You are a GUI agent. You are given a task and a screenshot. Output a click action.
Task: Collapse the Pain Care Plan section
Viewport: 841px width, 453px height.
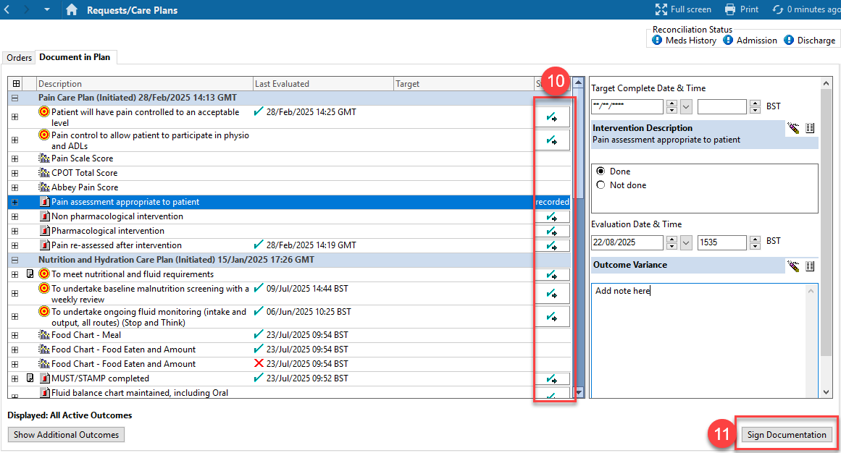pyautogui.click(x=15, y=98)
